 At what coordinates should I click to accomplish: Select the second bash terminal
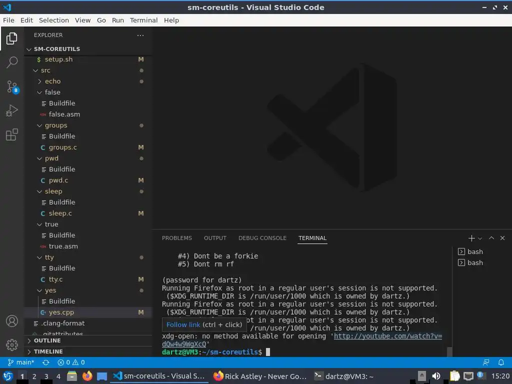point(470,262)
